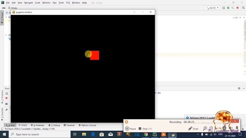Stop the program with the red toolbar square
The image size is (246, 138).
tap(238, 8)
